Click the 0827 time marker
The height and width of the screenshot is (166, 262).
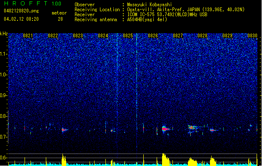pos(178,36)
